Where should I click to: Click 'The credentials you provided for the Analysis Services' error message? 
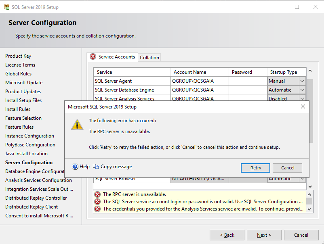click(203, 209)
